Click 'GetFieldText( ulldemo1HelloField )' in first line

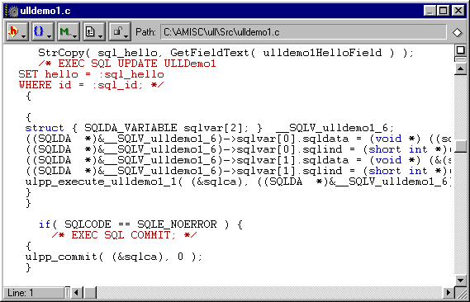(282, 53)
